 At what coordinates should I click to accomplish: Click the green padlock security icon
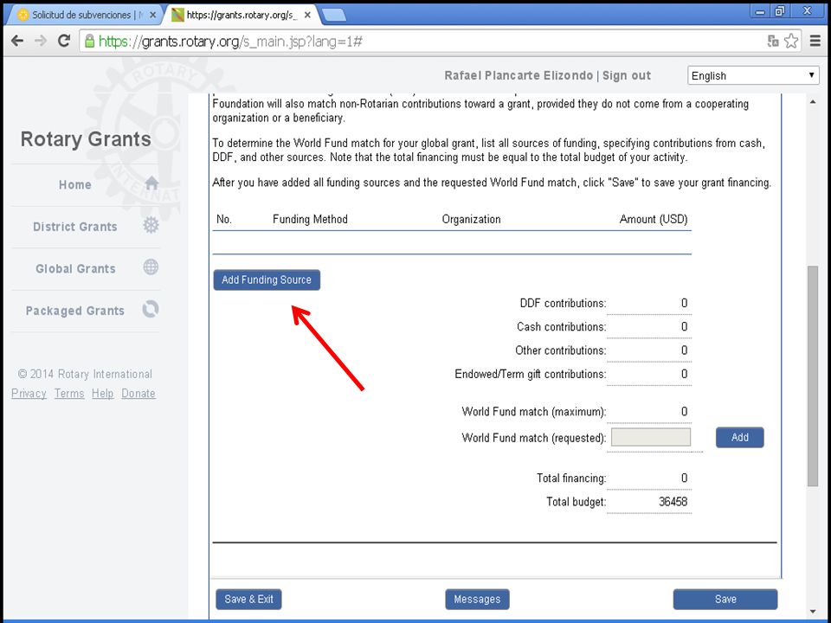click(x=89, y=41)
